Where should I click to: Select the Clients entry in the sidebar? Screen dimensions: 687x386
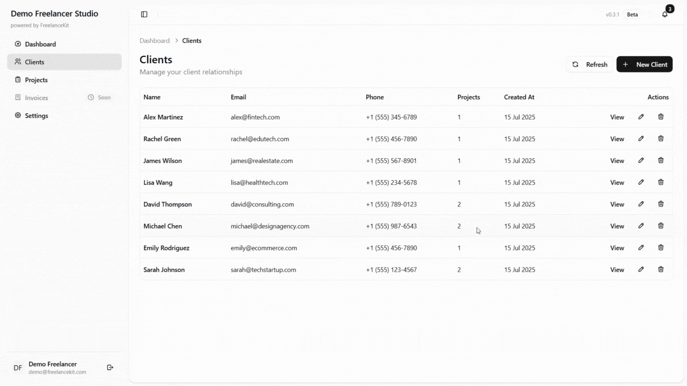point(34,62)
